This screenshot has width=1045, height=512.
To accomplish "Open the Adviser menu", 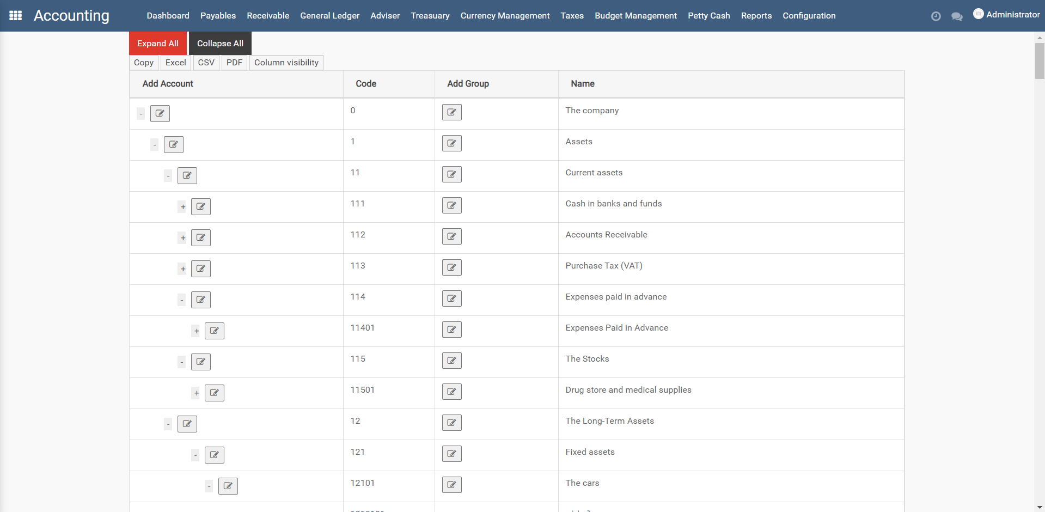I will 385,16.
